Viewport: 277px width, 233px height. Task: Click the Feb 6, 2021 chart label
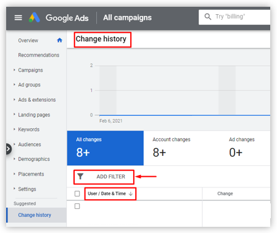point(111,121)
